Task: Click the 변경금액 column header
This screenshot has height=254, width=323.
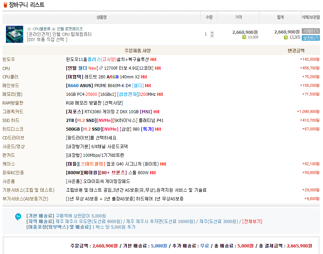Action: coord(296,51)
